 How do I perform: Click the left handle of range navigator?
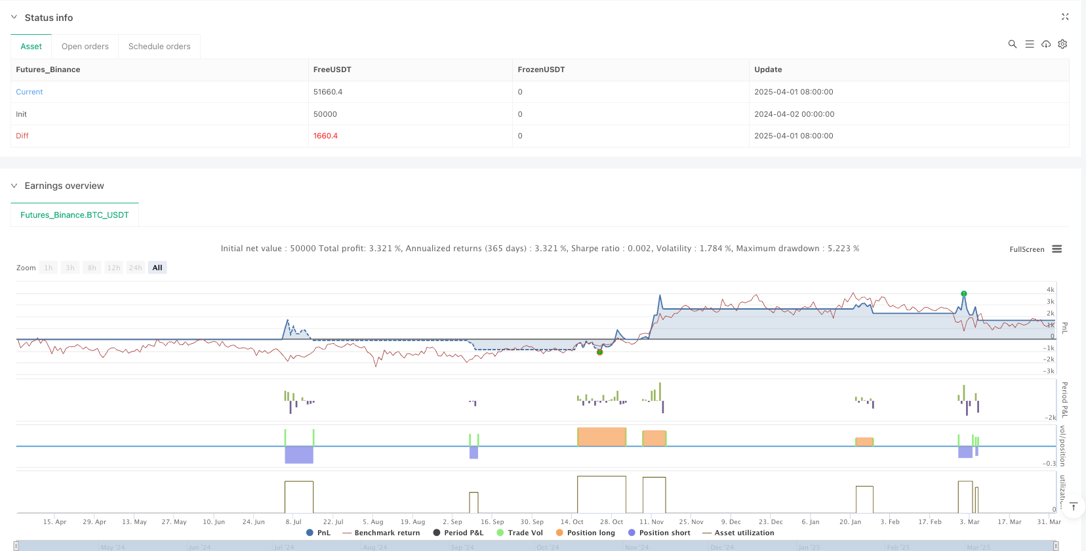click(x=16, y=546)
